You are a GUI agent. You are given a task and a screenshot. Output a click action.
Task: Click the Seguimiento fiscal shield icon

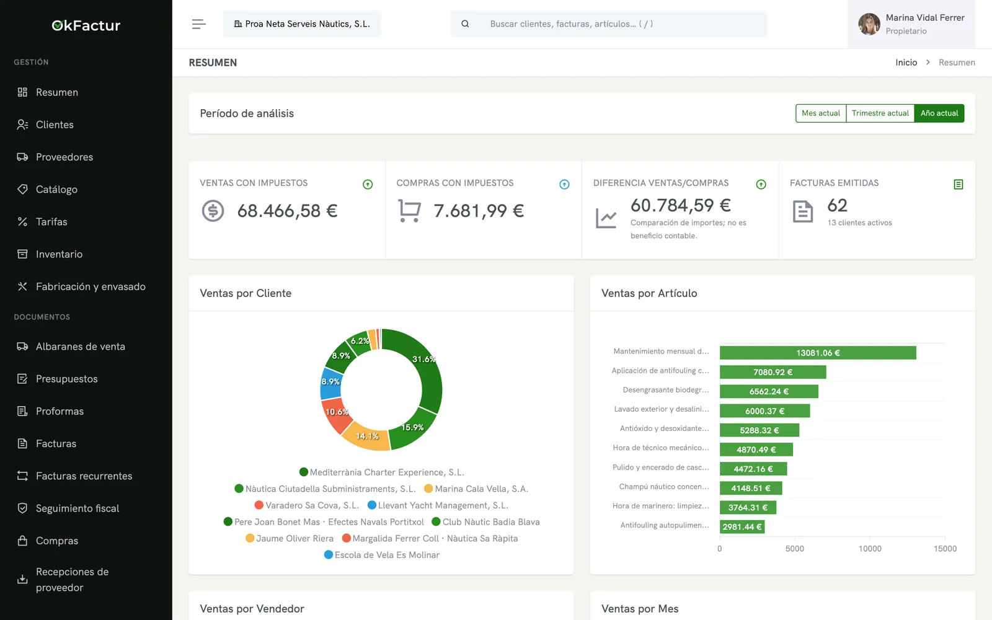tap(22, 508)
